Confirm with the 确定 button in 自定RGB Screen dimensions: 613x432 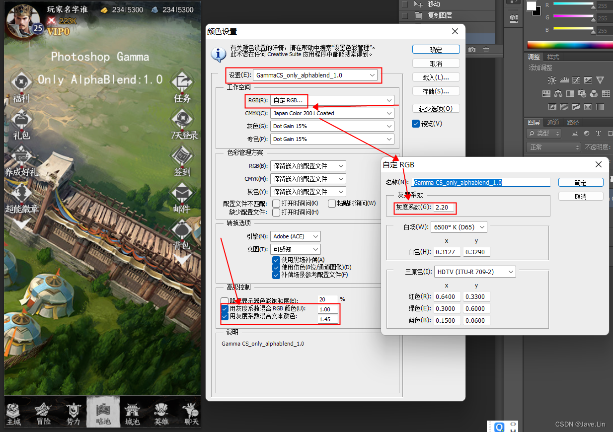pyautogui.click(x=580, y=182)
